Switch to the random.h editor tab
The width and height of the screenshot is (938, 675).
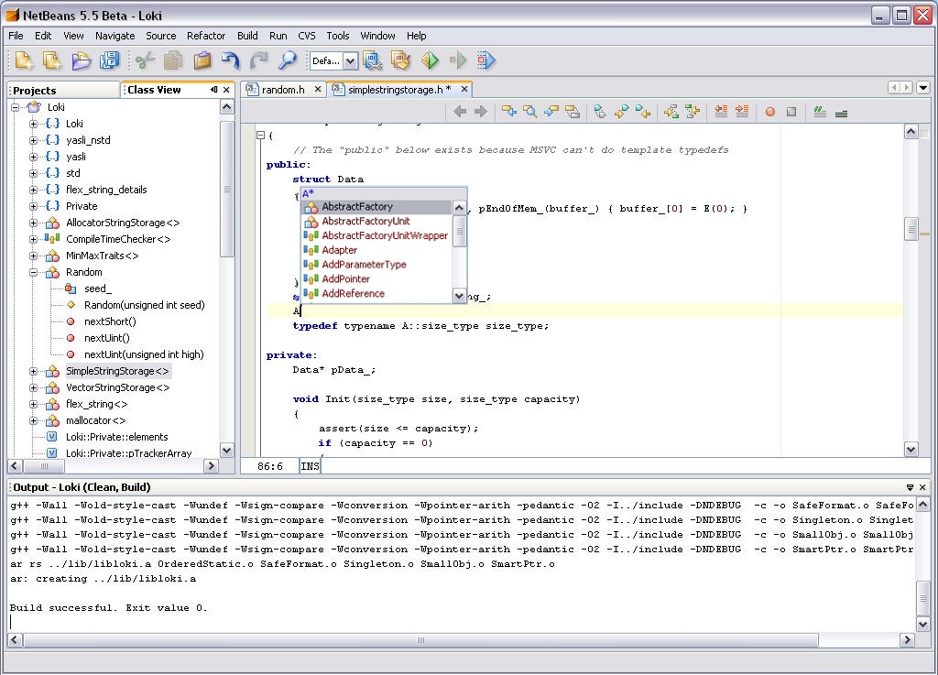tap(282, 90)
